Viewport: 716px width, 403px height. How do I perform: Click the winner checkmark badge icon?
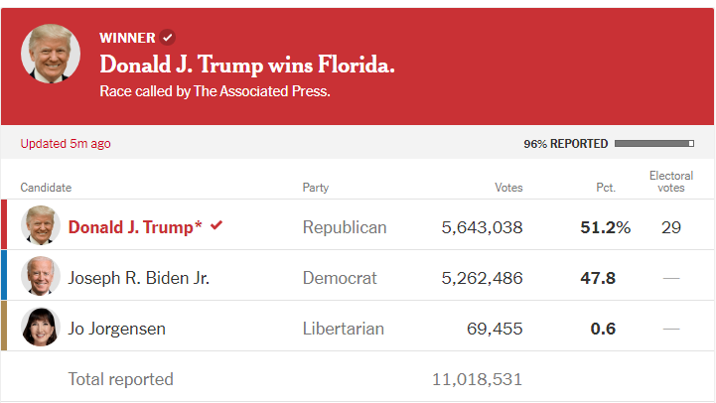pos(168,38)
